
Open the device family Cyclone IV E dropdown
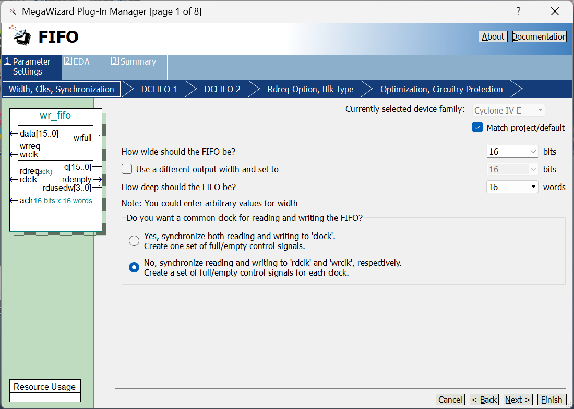tap(508, 110)
